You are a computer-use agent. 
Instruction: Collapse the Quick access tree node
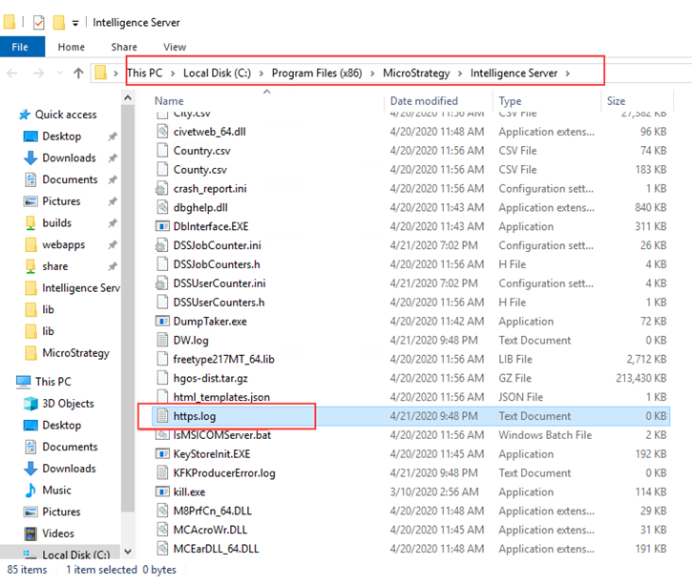(8, 115)
